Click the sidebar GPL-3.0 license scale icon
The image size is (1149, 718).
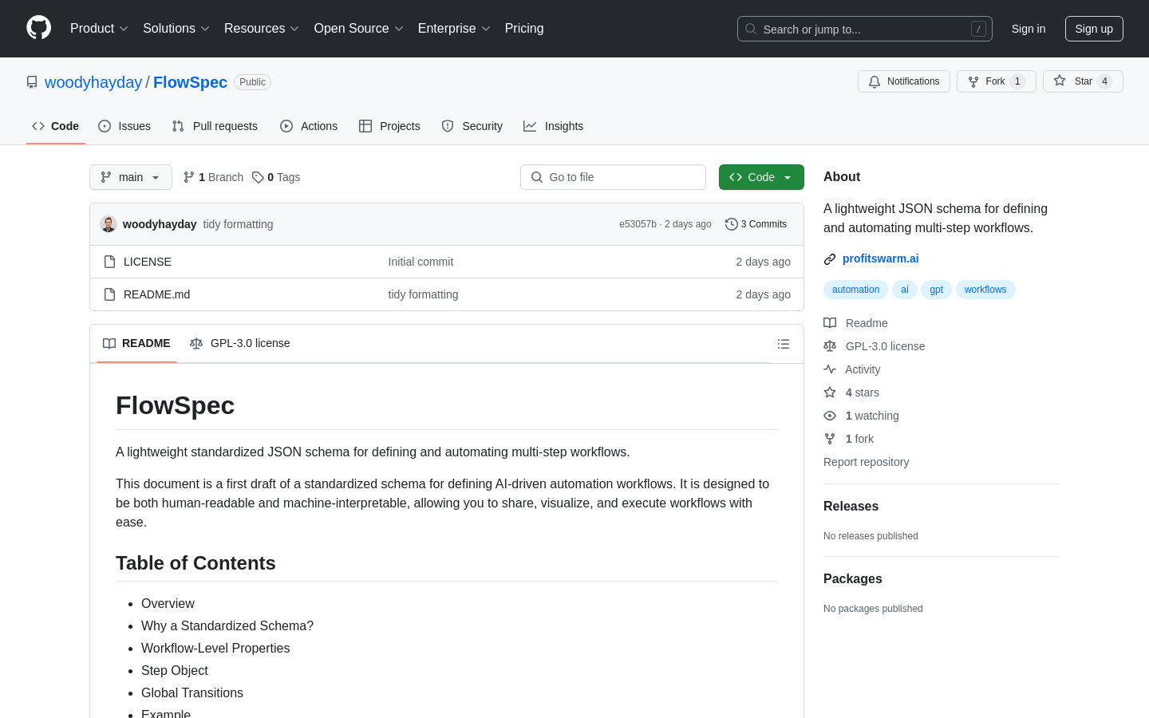point(830,346)
